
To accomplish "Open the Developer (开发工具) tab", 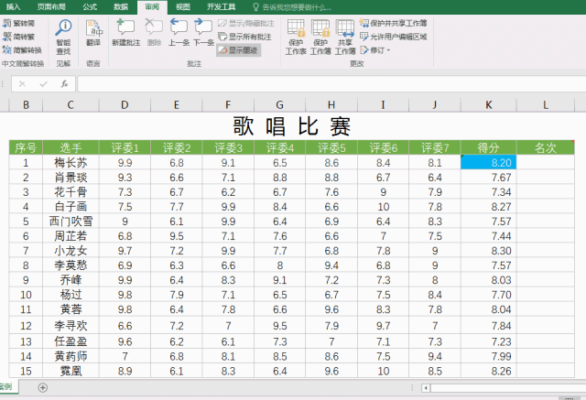I will (x=222, y=6).
